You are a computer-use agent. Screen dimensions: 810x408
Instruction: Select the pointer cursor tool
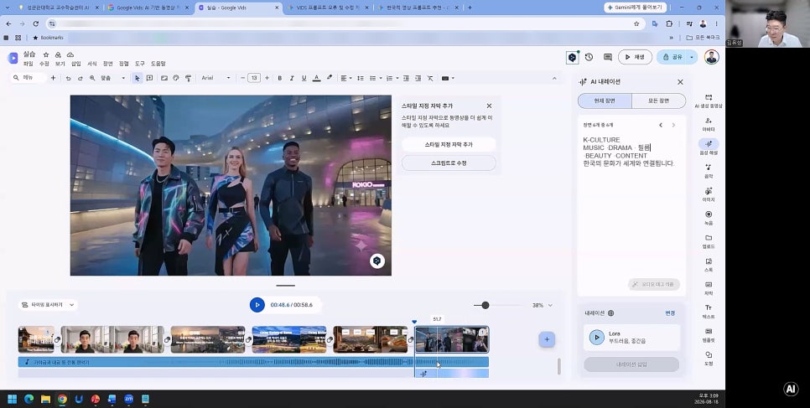coord(137,78)
